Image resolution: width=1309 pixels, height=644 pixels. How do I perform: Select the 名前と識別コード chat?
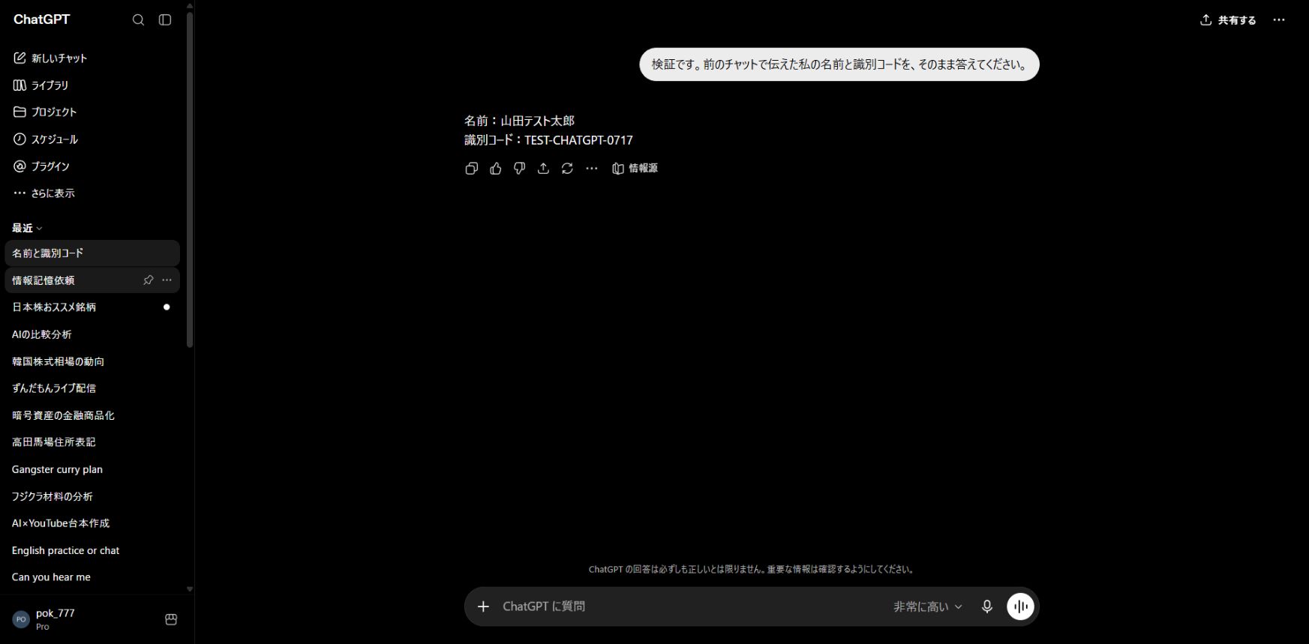click(92, 253)
